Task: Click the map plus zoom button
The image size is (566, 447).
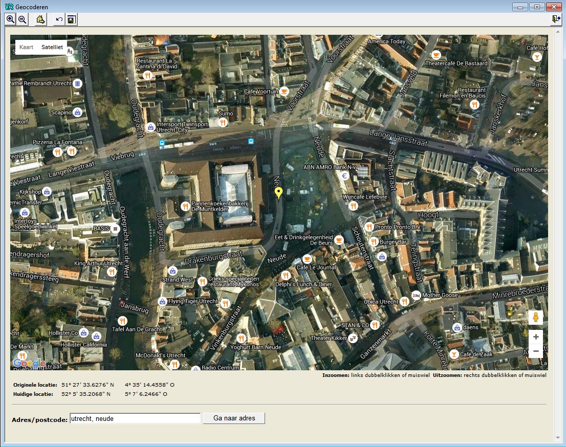Action: (536, 337)
